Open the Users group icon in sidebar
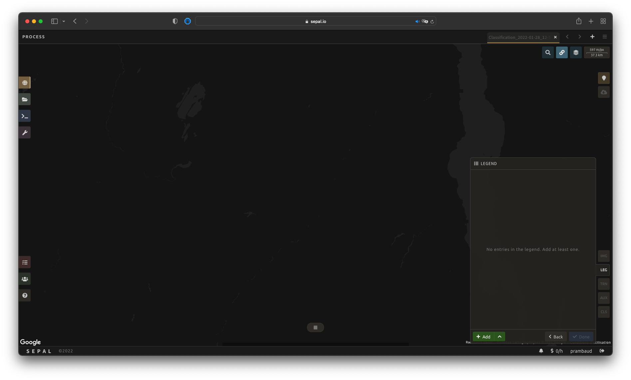The image size is (631, 380). click(x=25, y=279)
